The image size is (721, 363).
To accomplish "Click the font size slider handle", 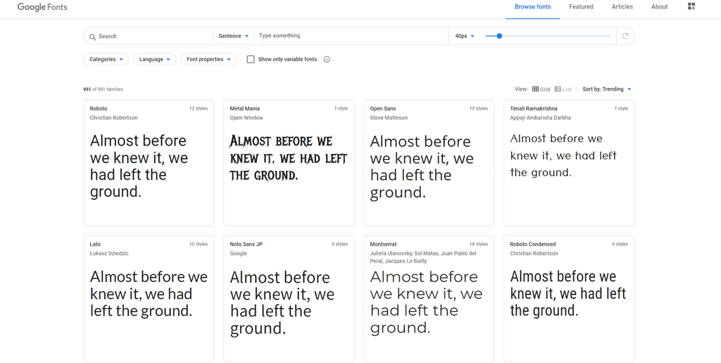I will 499,36.
